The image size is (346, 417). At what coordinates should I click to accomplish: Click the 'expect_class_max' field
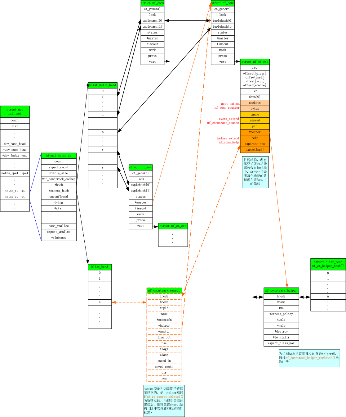coord(282,343)
